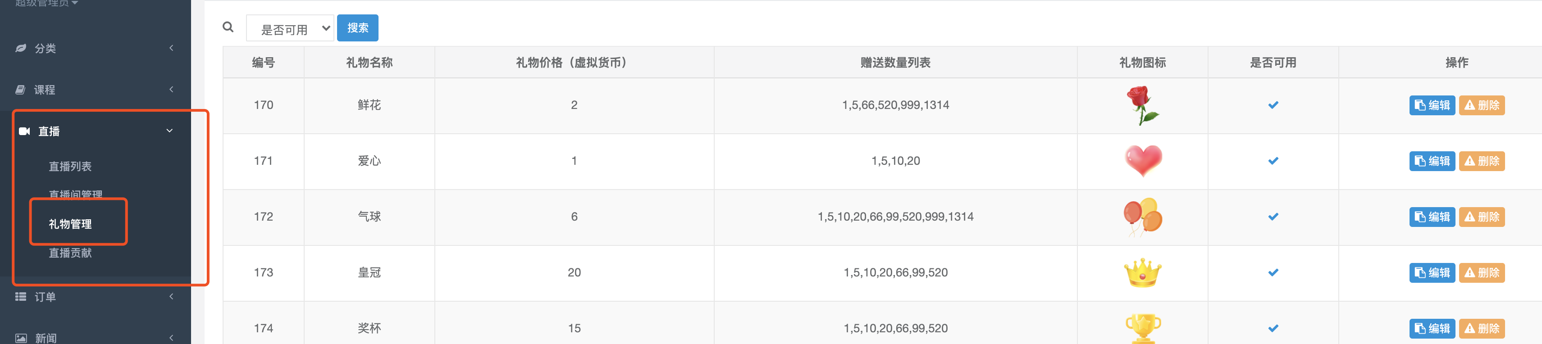This screenshot has height=344, width=1542.
Task: Open 礼物管理 in the sidebar
Action: (70, 224)
